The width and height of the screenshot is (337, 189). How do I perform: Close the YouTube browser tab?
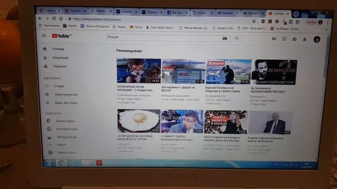[x=288, y=14]
